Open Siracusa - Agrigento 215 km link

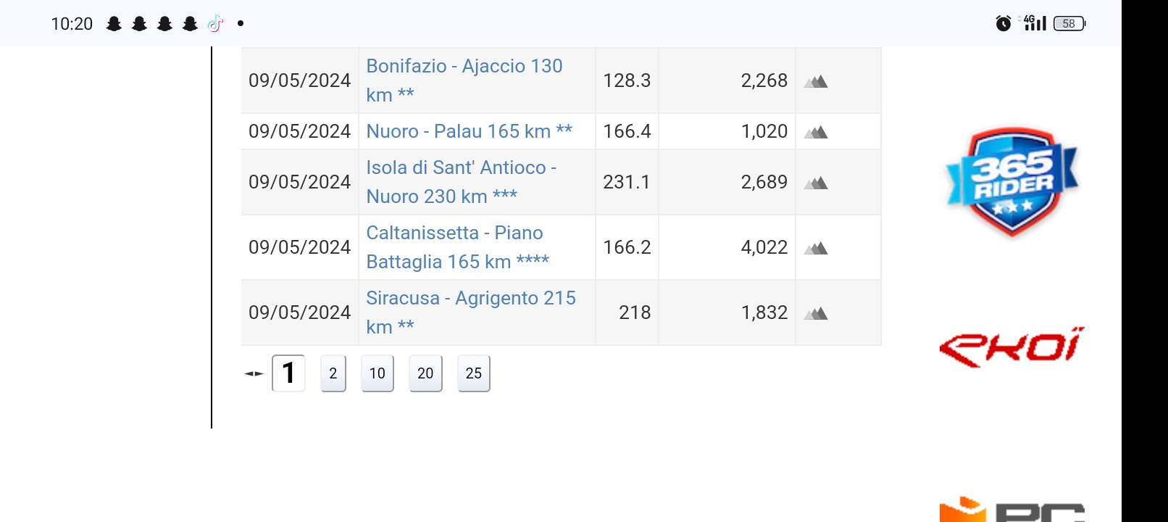pos(471,312)
